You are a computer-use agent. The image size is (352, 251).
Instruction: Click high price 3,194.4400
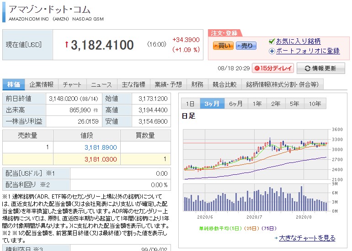(x=153, y=110)
